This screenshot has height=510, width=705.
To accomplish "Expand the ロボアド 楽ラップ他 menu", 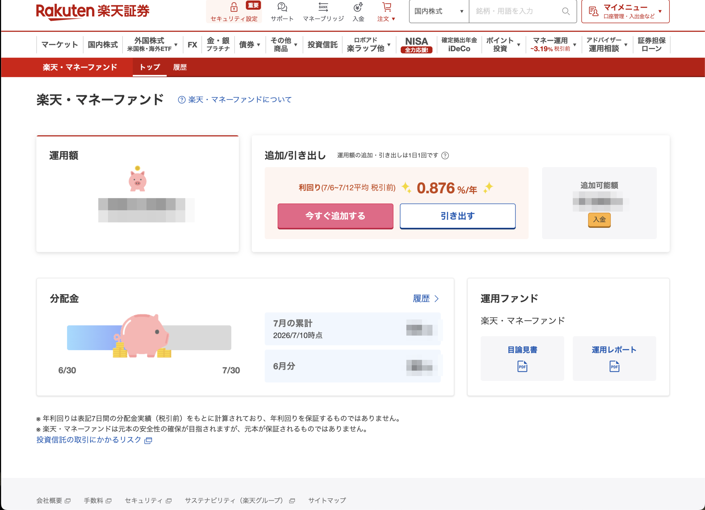I will point(389,45).
